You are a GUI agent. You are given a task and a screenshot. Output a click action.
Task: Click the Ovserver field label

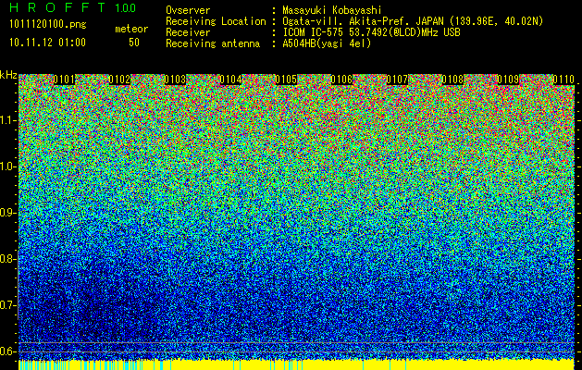coord(188,10)
